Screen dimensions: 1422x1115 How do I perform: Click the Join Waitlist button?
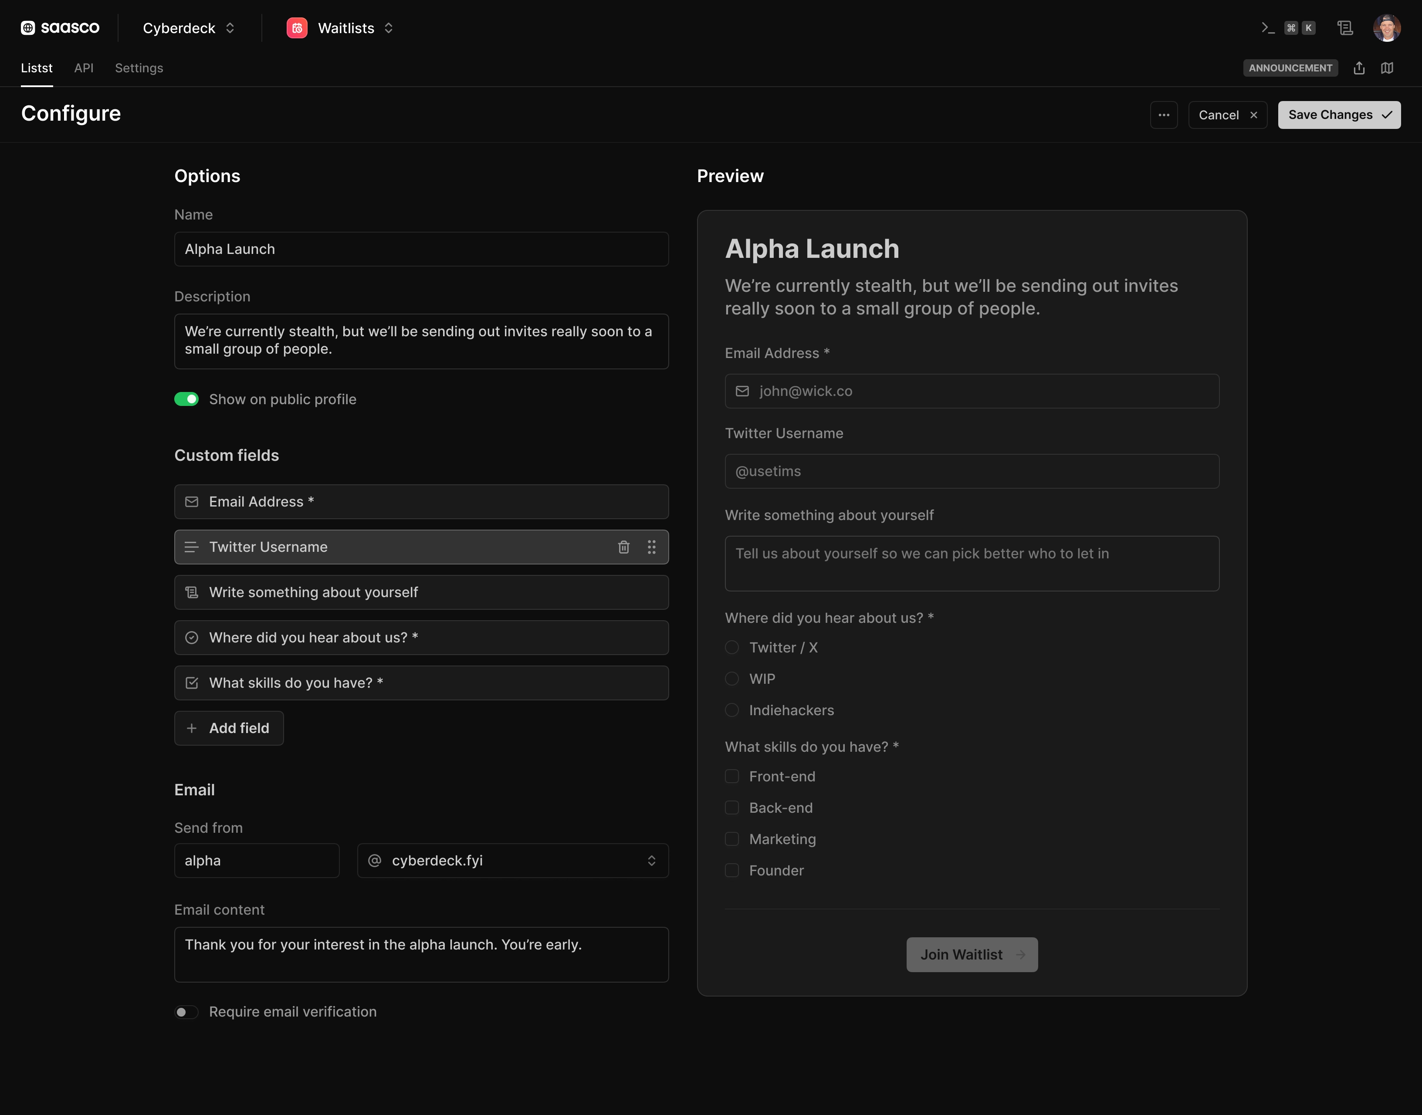point(972,955)
